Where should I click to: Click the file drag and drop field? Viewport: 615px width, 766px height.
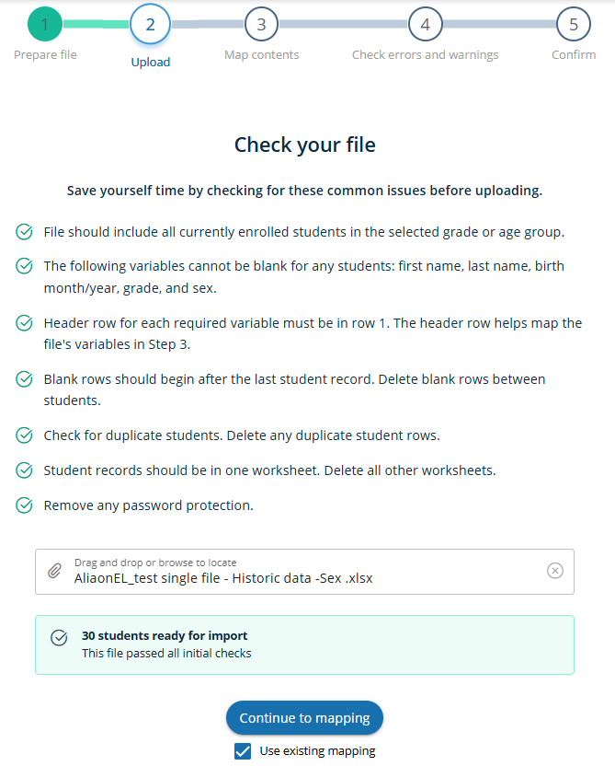(x=303, y=572)
